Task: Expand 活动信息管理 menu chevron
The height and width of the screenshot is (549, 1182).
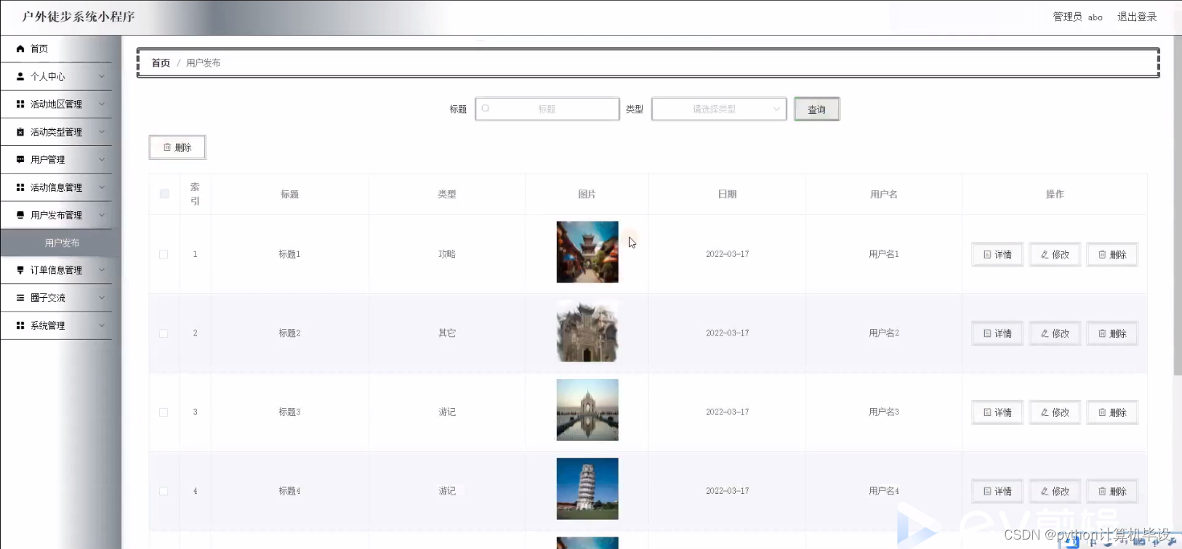Action: (102, 187)
